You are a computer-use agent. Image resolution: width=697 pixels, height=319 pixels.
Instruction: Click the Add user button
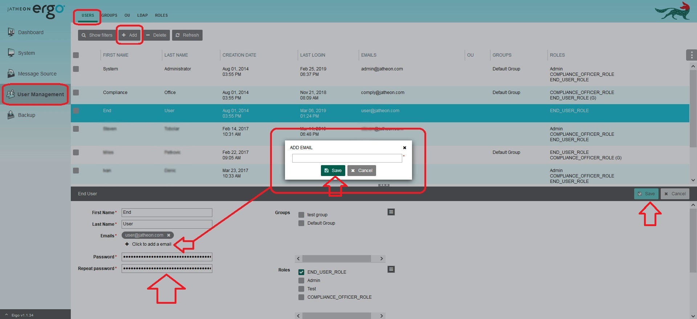[129, 35]
